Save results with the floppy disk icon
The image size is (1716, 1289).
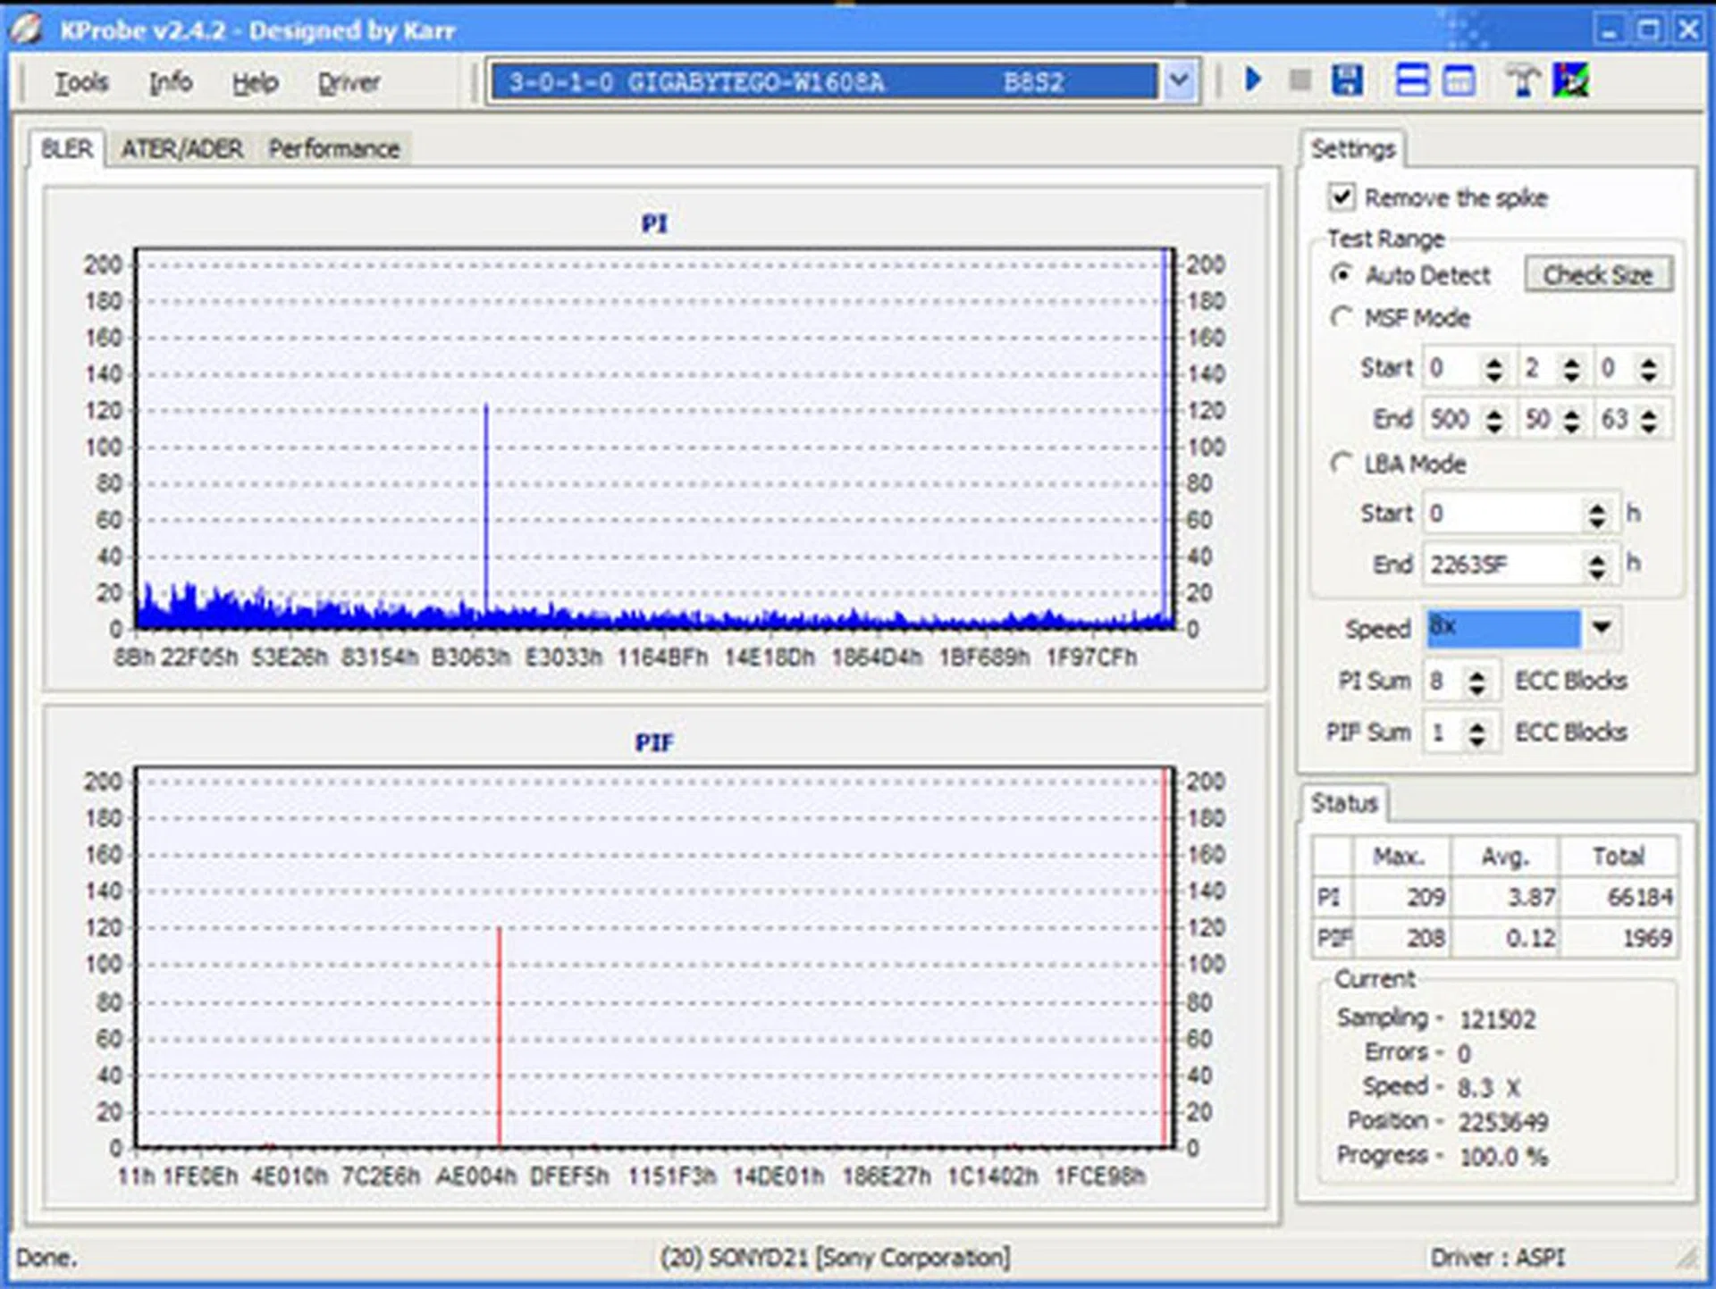click(x=1347, y=80)
